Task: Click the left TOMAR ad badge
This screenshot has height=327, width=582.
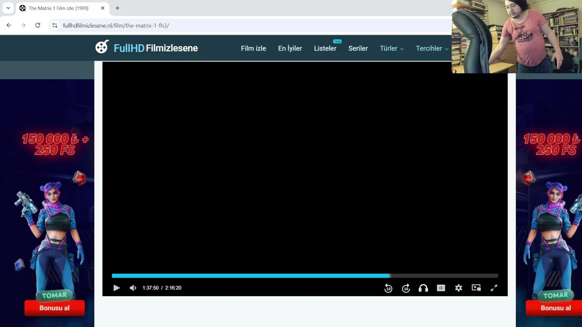Action: pyautogui.click(x=54, y=295)
